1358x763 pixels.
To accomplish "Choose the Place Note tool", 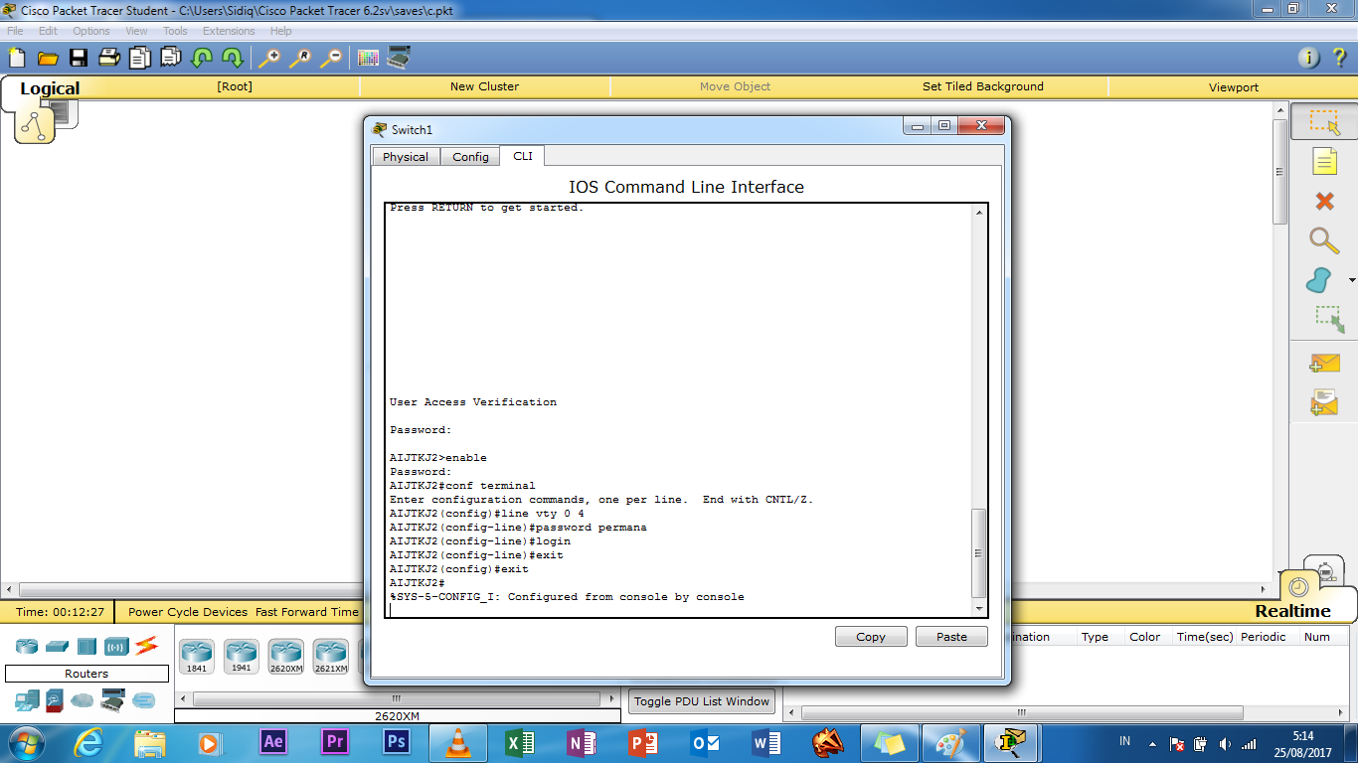I will [x=1324, y=161].
